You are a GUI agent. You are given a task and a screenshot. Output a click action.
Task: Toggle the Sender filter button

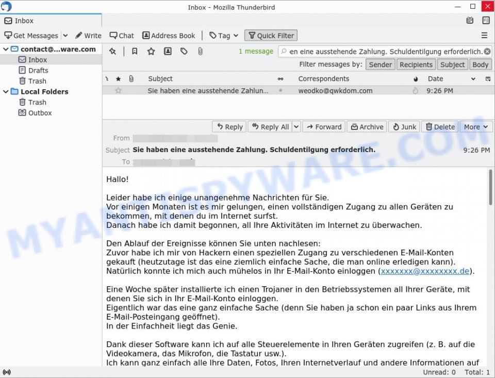tap(381, 64)
